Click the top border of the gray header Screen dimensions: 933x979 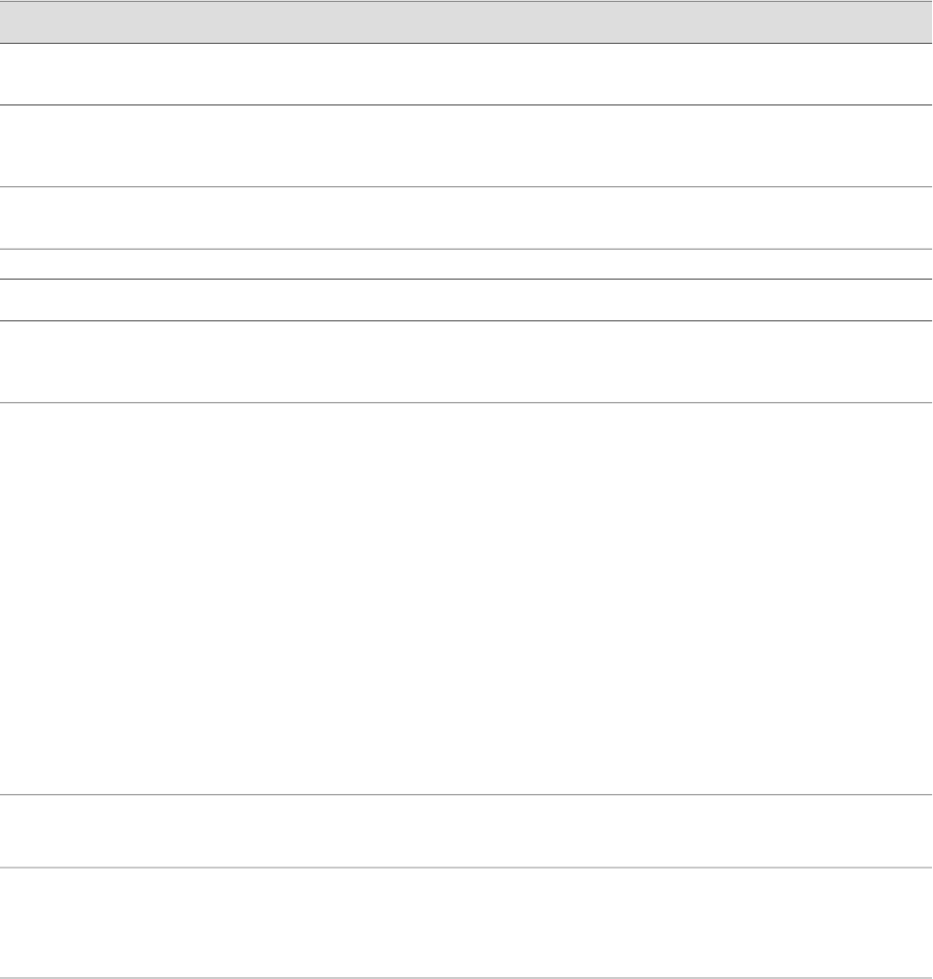pos(466,1)
